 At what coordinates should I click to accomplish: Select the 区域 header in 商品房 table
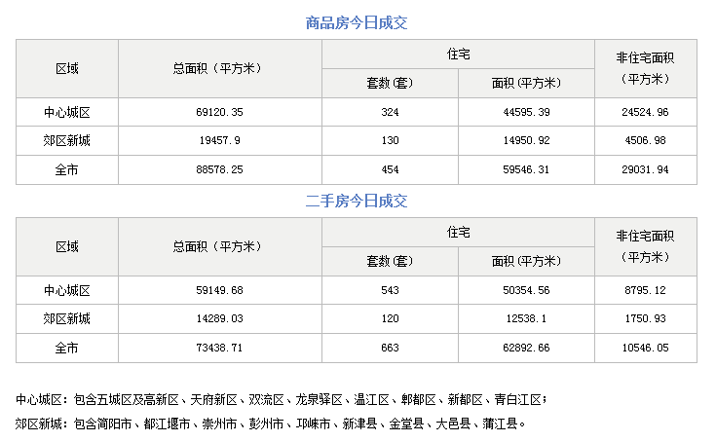point(67,68)
